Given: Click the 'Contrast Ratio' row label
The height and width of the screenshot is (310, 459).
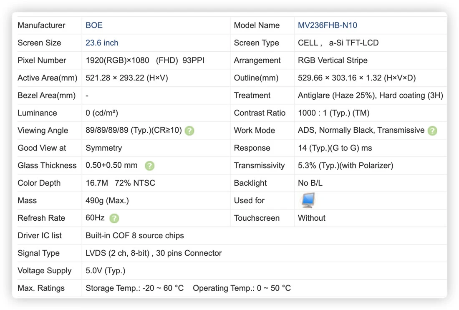Looking at the screenshot, I should 260,113.
